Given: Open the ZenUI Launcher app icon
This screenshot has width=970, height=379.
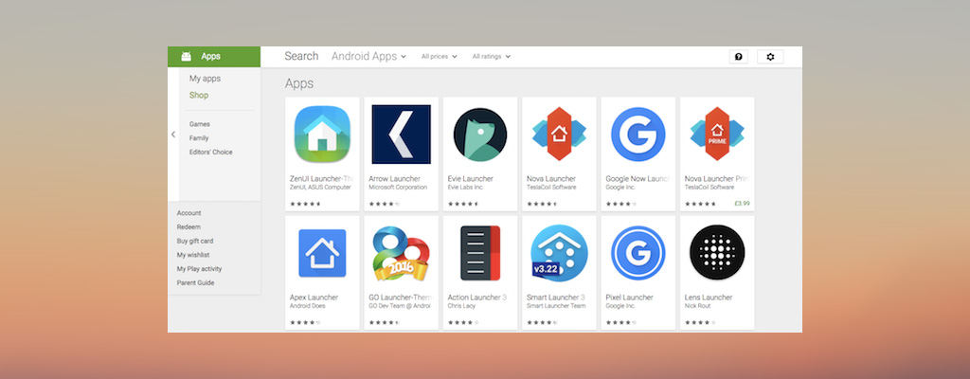Looking at the screenshot, I should pyautogui.click(x=322, y=135).
